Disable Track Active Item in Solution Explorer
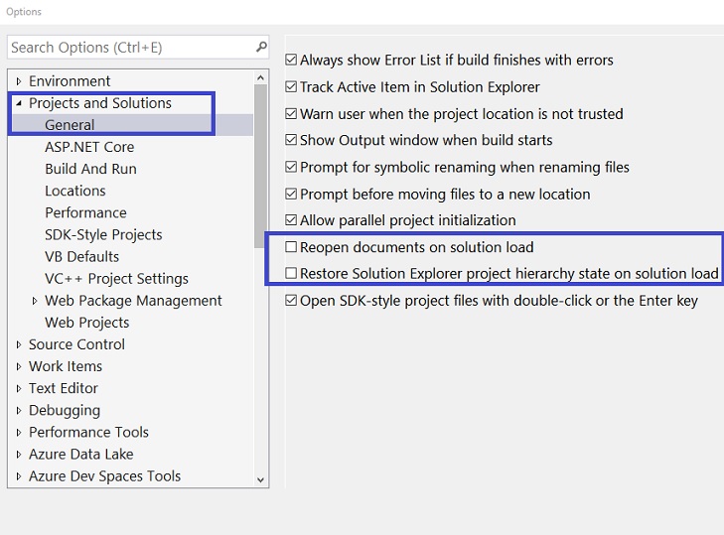The image size is (724, 535). tap(291, 87)
